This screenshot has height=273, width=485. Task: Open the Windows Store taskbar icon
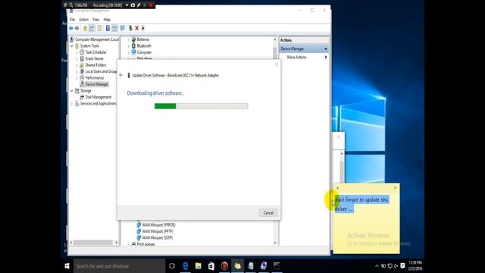click(x=211, y=266)
